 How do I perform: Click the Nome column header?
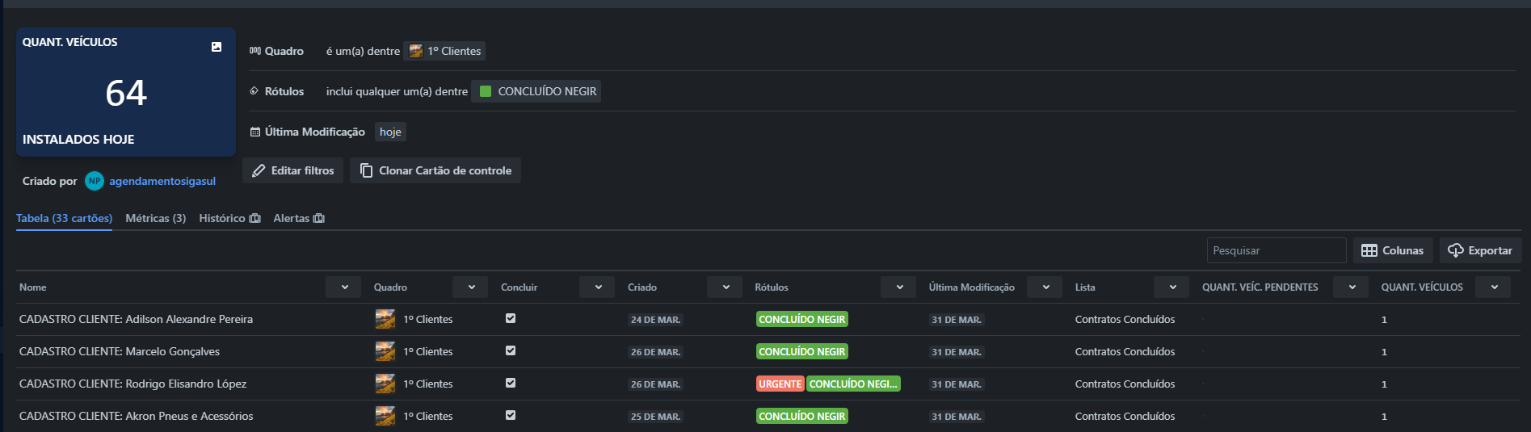[33, 287]
